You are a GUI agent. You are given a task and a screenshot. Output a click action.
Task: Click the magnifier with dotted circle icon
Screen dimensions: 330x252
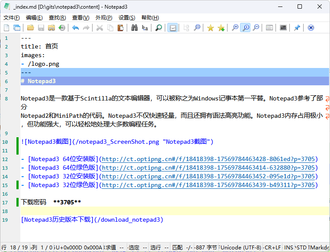click(x=197, y=28)
